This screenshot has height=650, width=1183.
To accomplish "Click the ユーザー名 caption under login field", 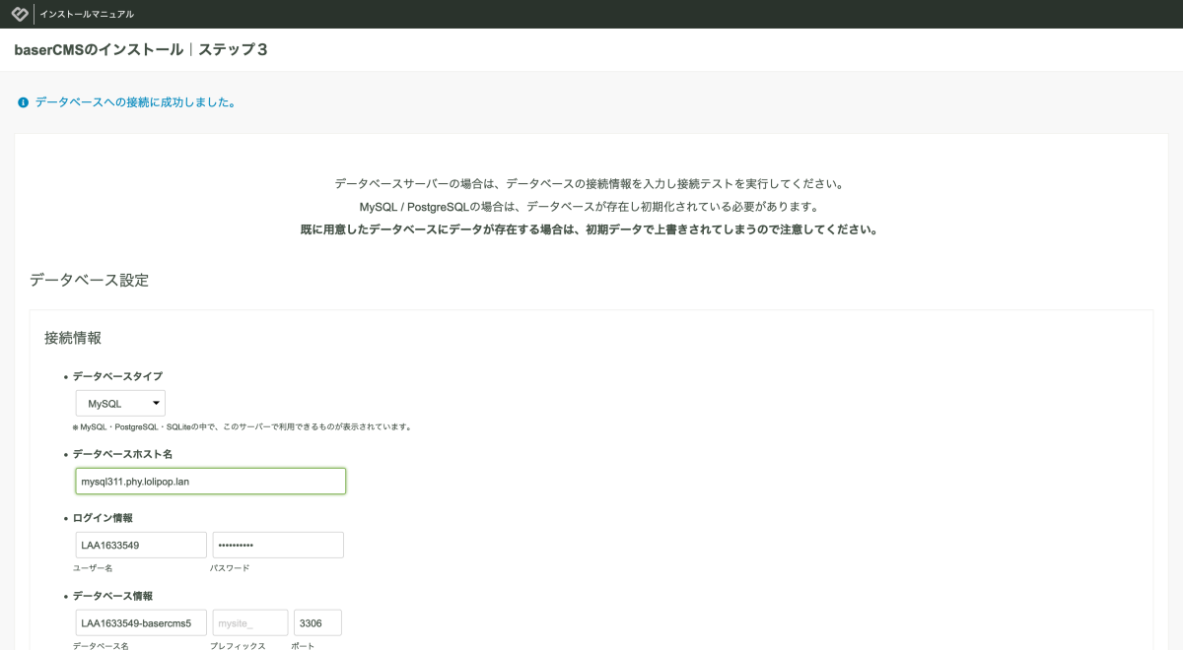I will click(93, 568).
